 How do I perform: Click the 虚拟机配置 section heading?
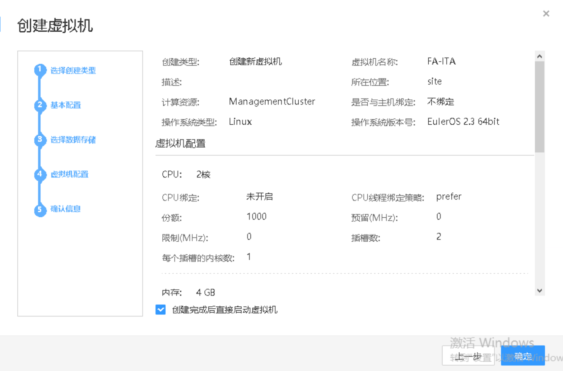point(180,144)
